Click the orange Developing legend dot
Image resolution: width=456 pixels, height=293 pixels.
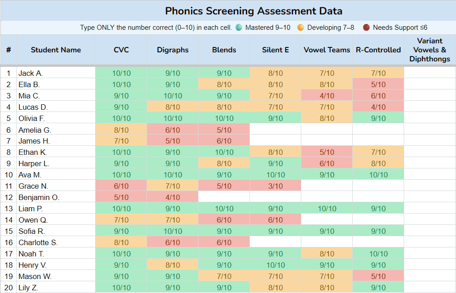301,28
